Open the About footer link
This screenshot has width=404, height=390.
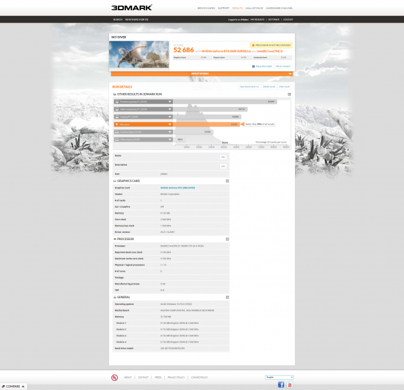pos(128,377)
